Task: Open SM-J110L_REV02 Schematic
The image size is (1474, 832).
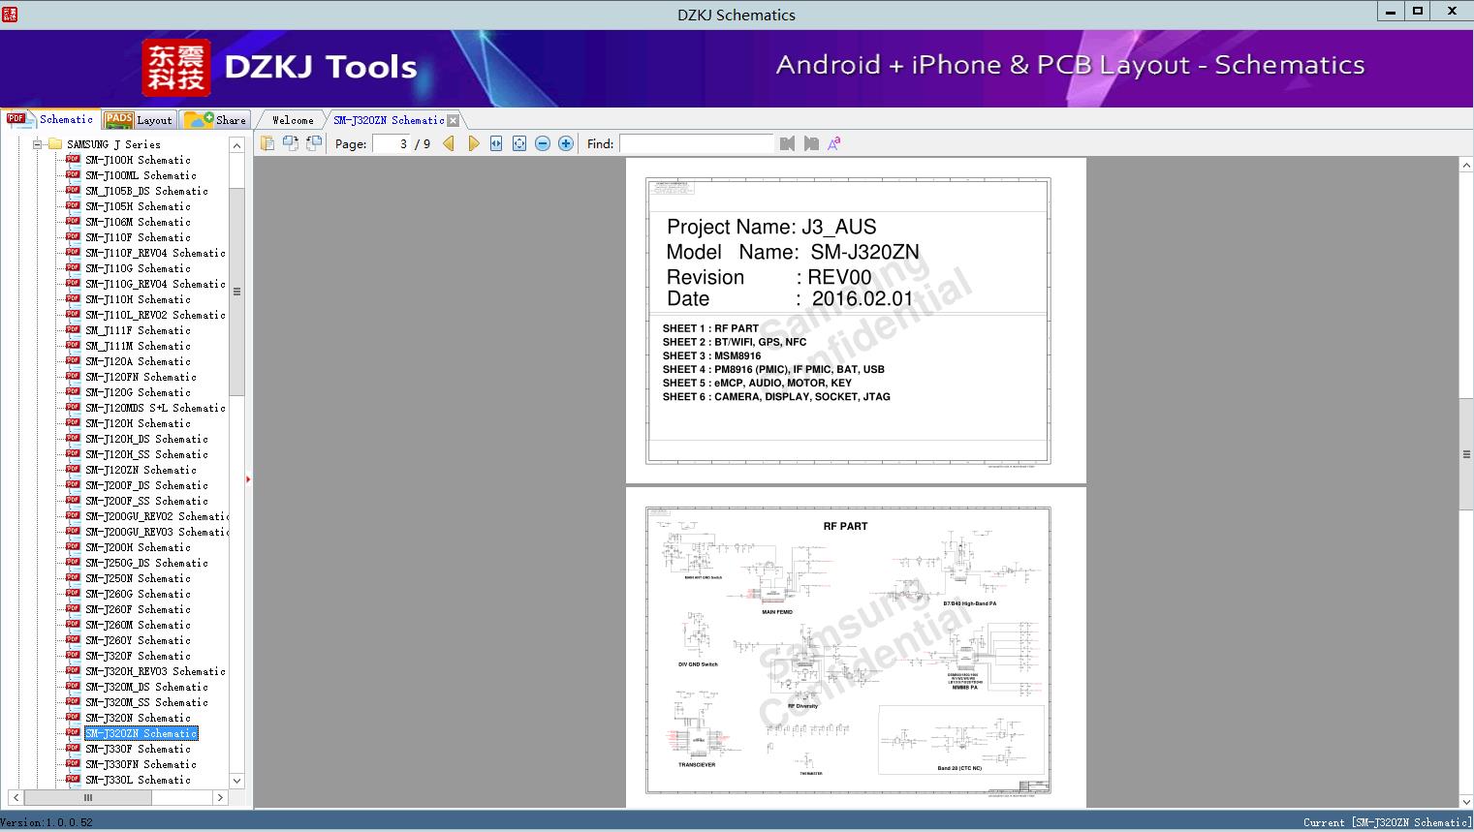Action: point(155,315)
